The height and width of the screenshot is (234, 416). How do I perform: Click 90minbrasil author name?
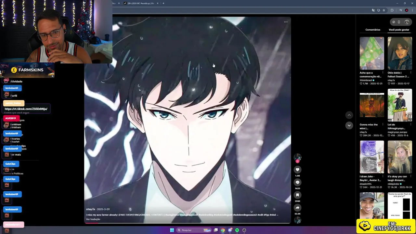pos(366,80)
